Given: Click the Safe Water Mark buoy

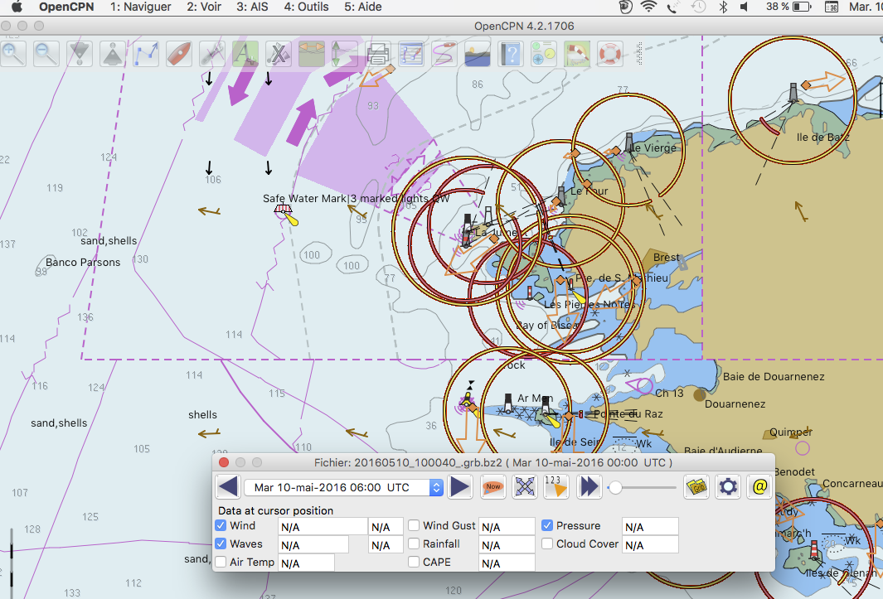Looking at the screenshot, I should click(x=284, y=210).
